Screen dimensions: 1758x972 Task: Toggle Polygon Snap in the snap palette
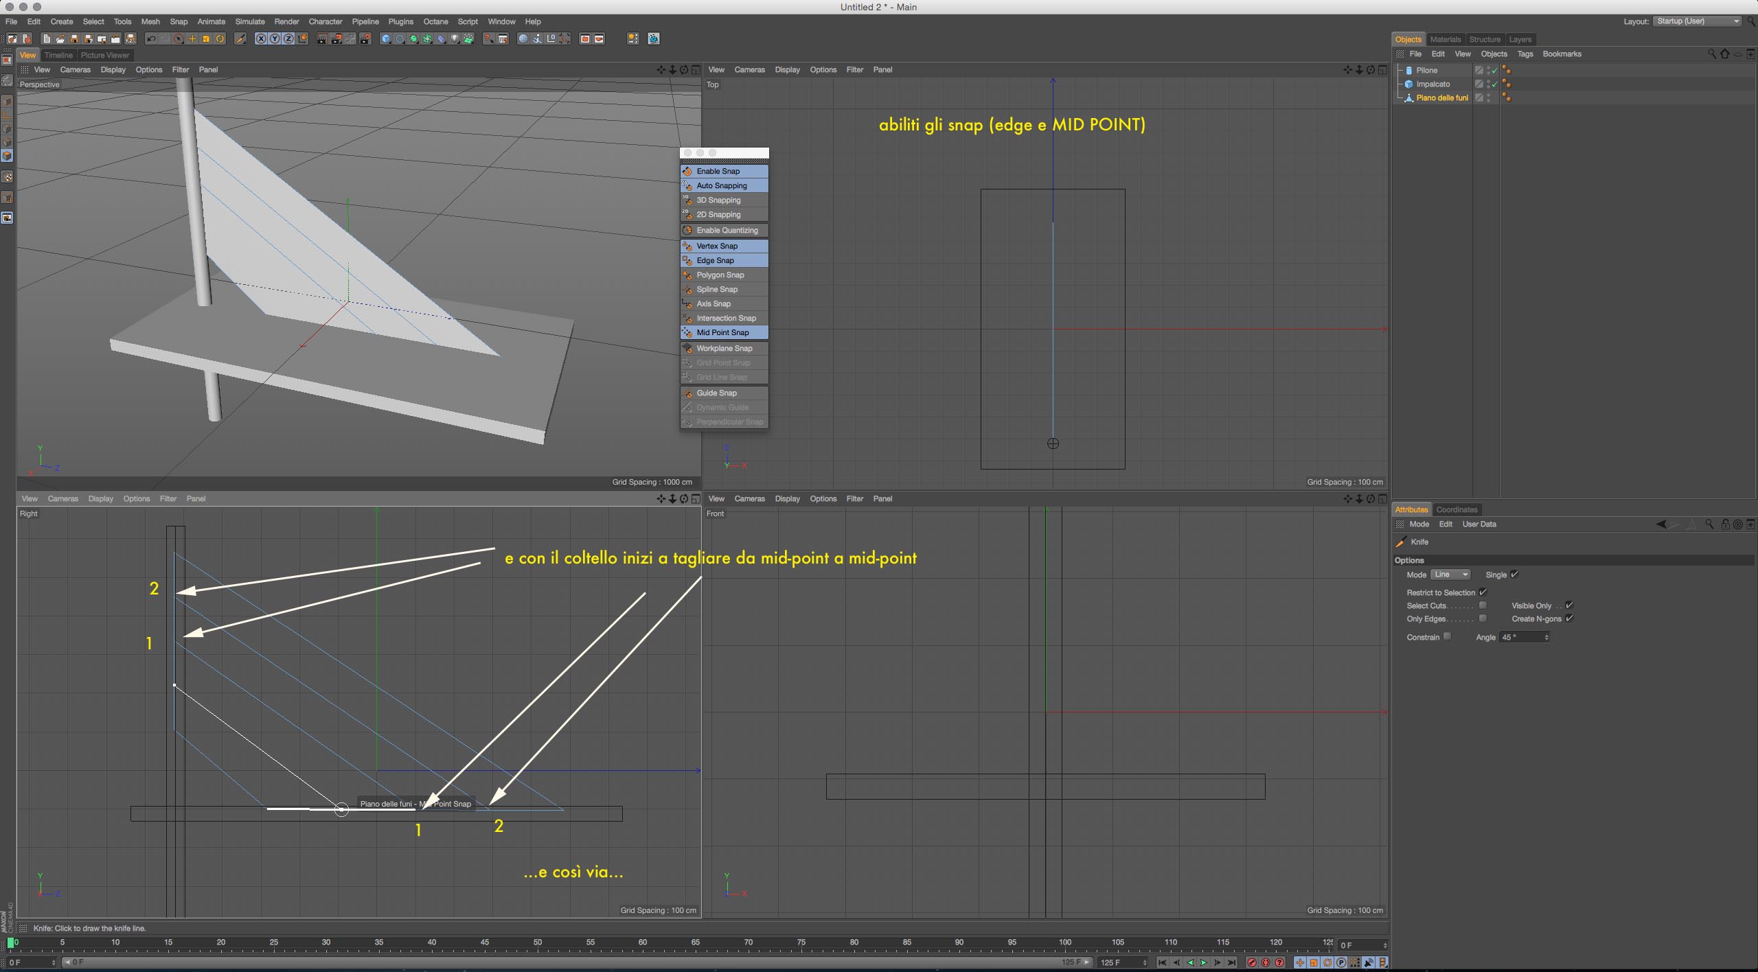click(720, 275)
